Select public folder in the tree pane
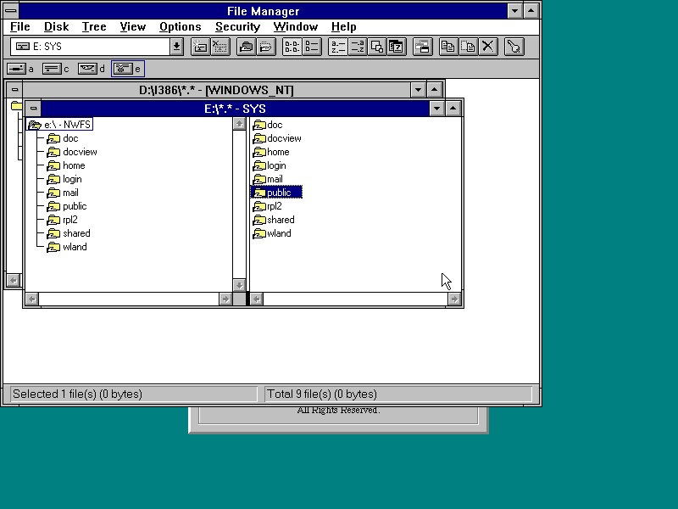The width and height of the screenshot is (678, 509). [67, 206]
